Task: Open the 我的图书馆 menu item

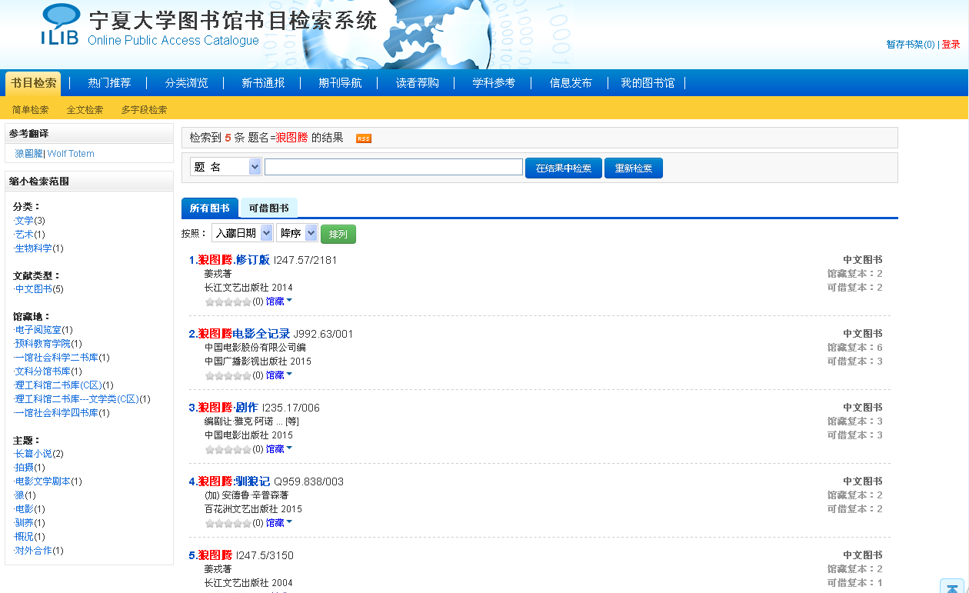Action: click(x=648, y=83)
